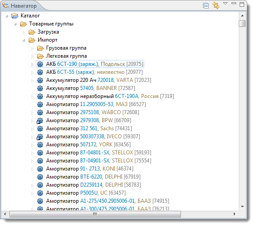Toggle Link with Editor arrows icon
Viewport: 254px width, 226px height.
216,5
